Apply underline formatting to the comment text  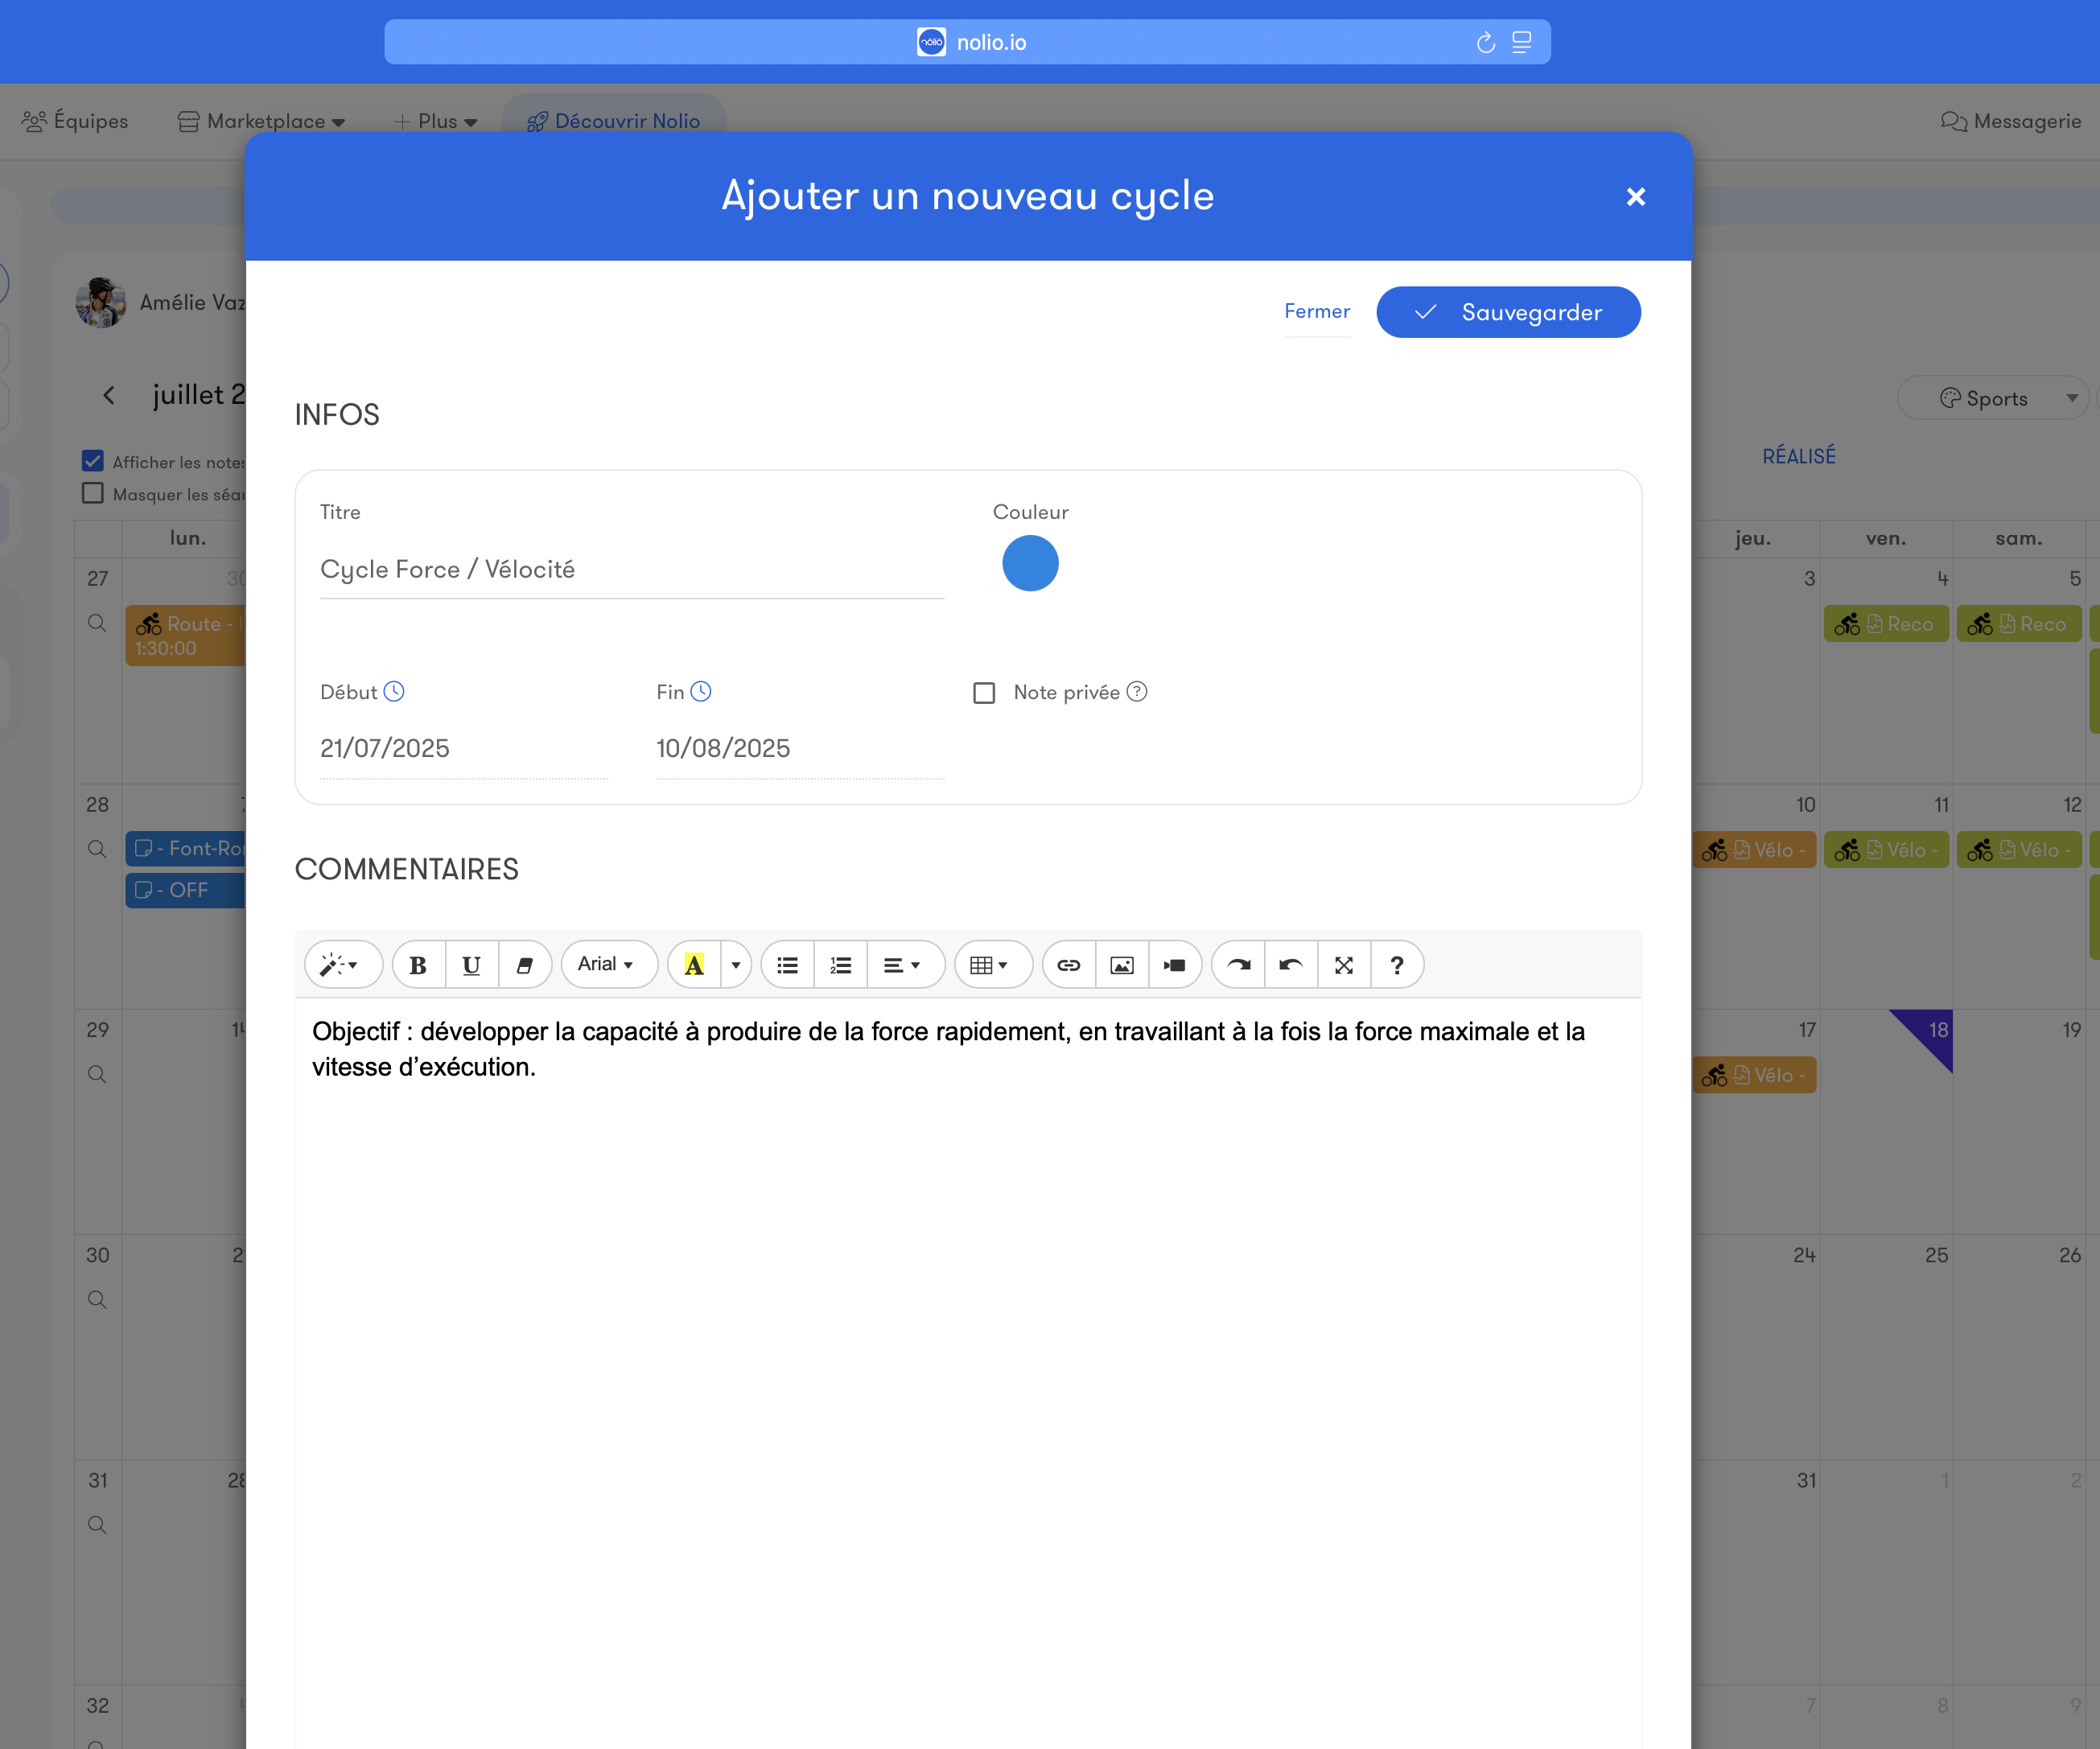(471, 964)
